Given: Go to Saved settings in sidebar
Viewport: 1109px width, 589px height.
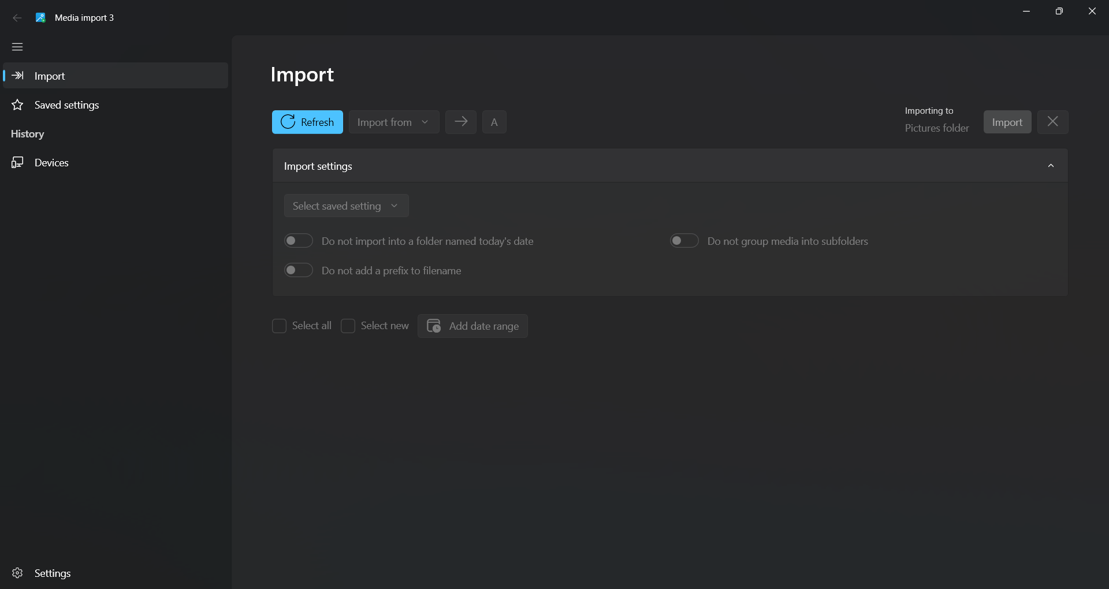Looking at the screenshot, I should pos(116,105).
